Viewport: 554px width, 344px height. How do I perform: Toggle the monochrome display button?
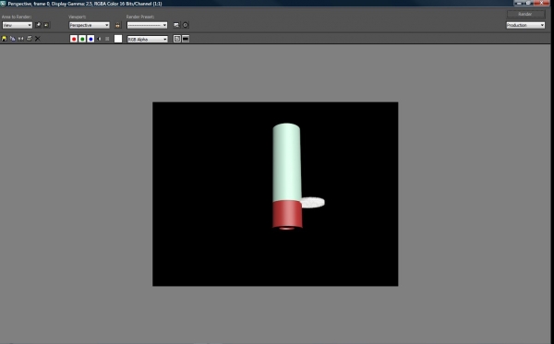(107, 39)
